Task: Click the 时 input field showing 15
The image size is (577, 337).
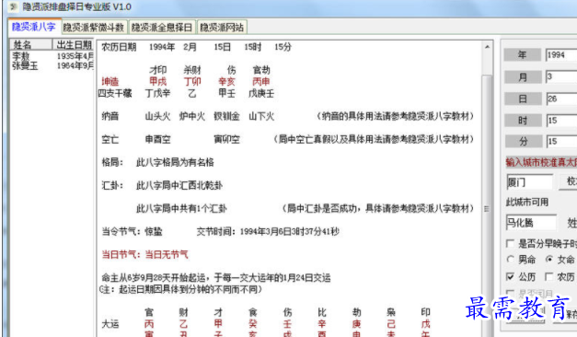Action: click(561, 121)
